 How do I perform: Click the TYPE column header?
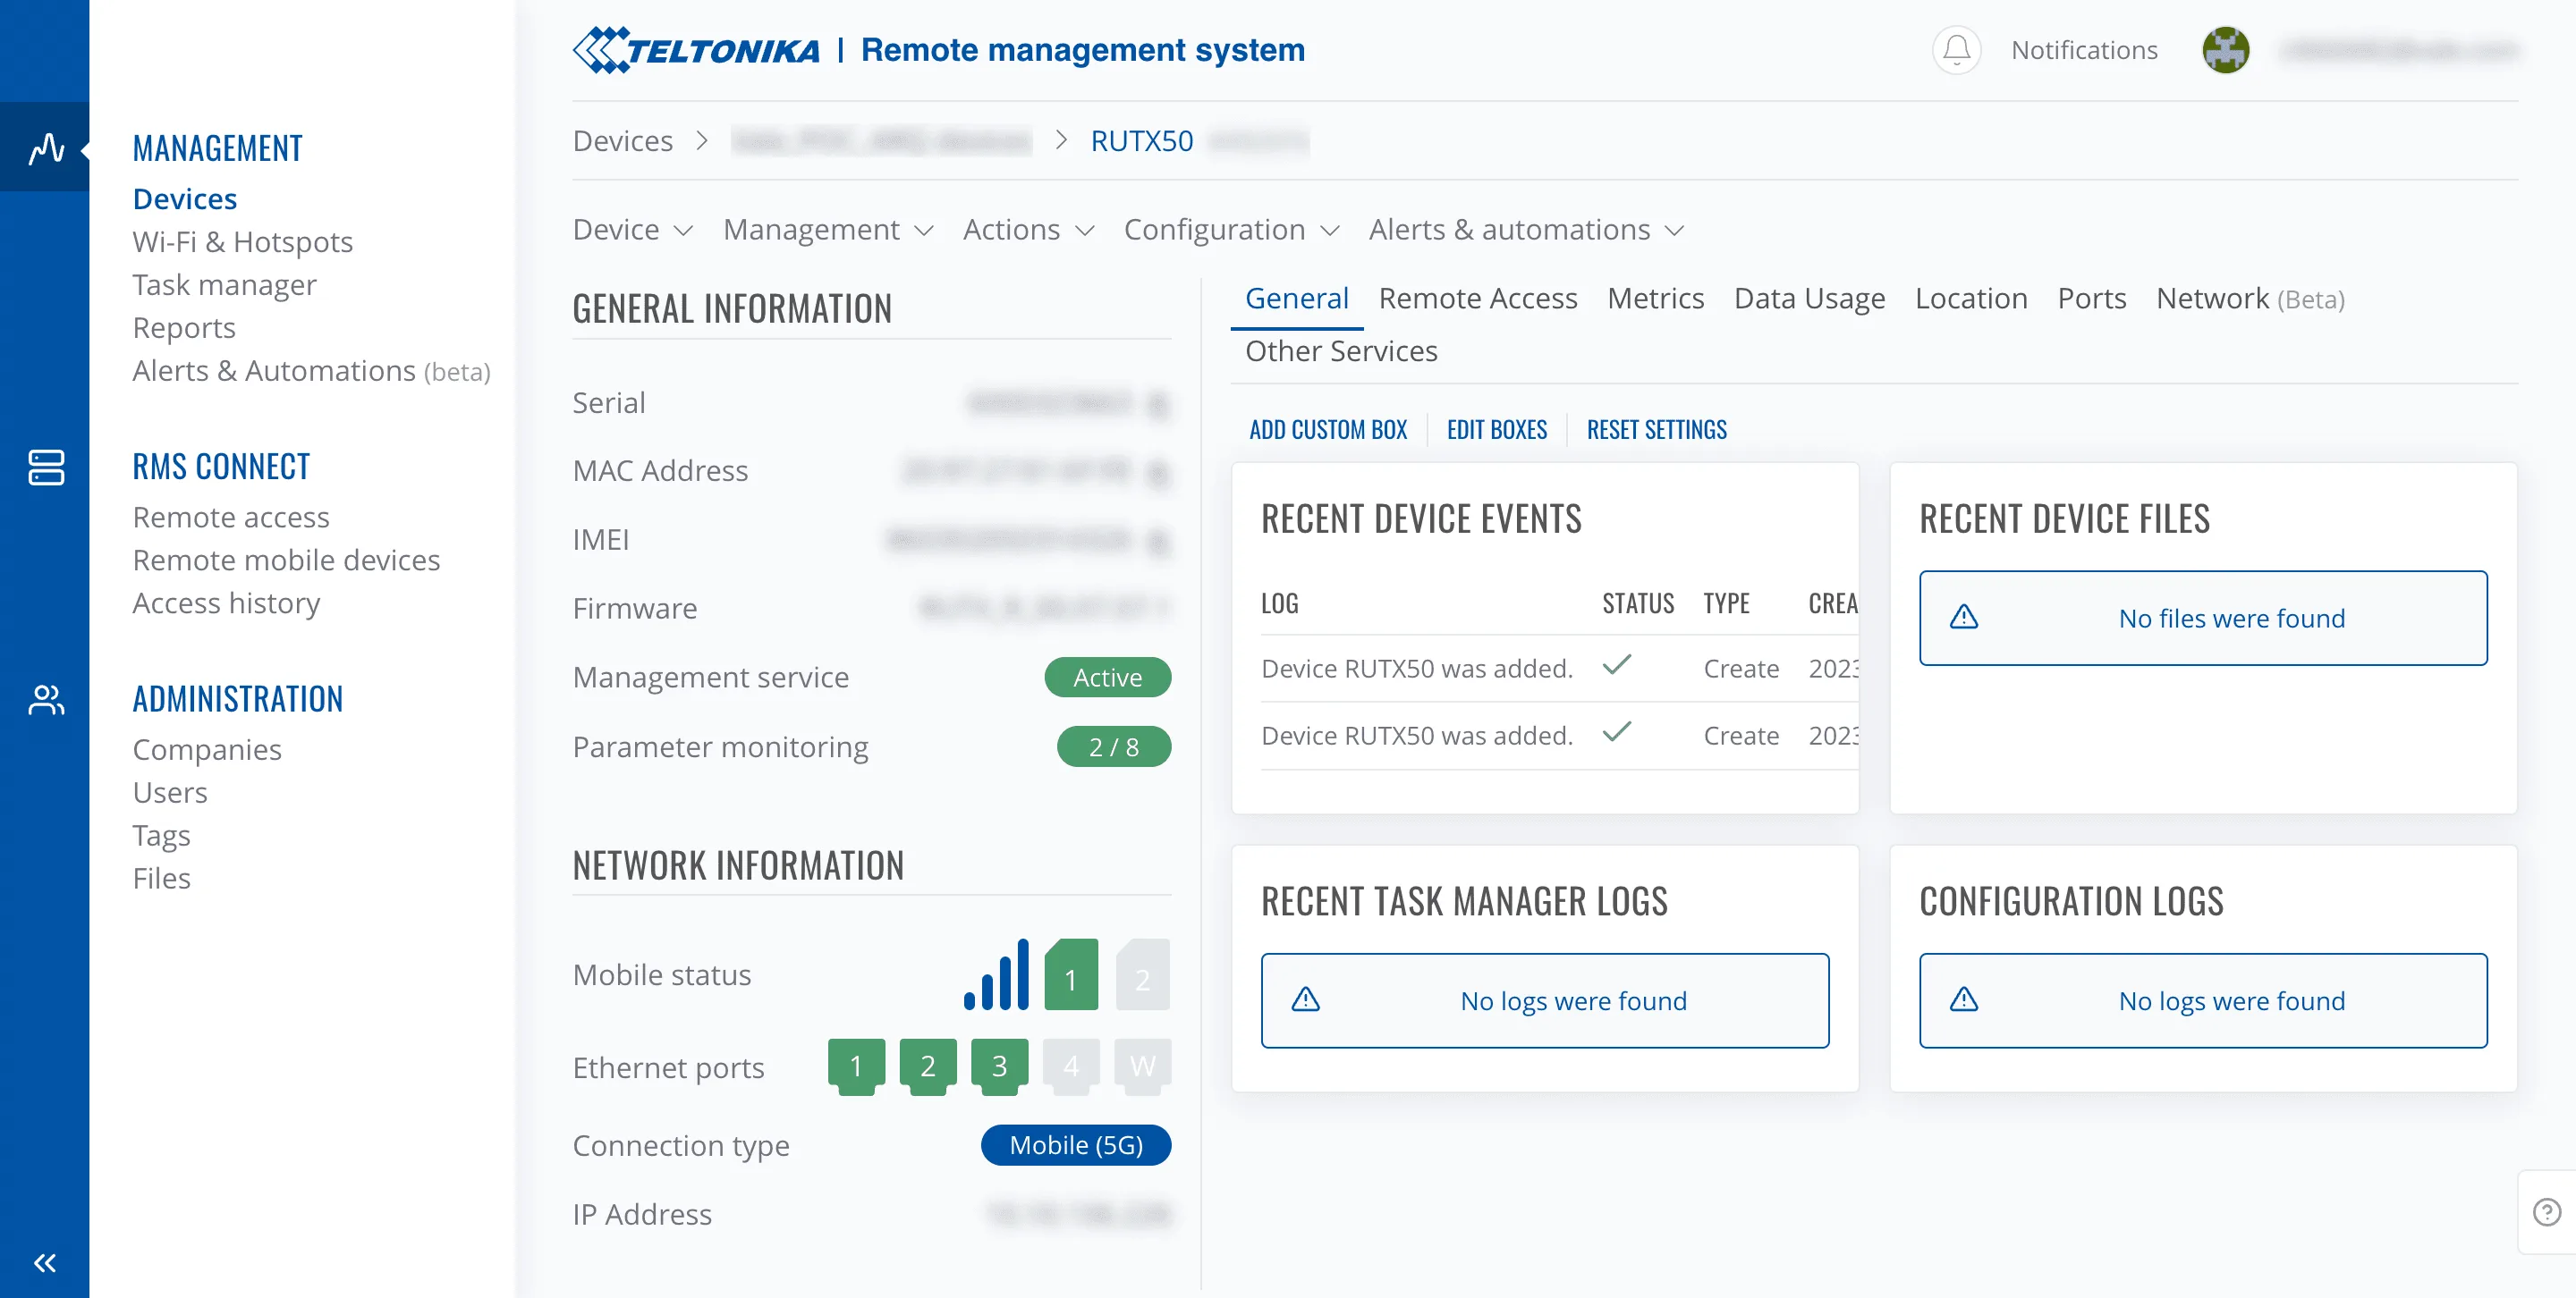coord(1726,603)
